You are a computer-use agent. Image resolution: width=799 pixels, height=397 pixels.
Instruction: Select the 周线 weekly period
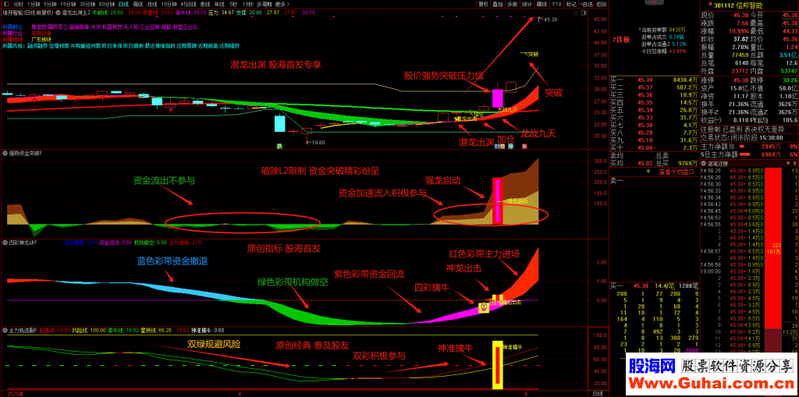pyautogui.click(x=137, y=4)
